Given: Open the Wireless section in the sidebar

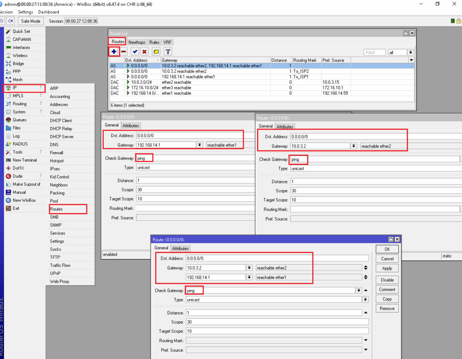Looking at the screenshot, I should pyautogui.click(x=19, y=56).
